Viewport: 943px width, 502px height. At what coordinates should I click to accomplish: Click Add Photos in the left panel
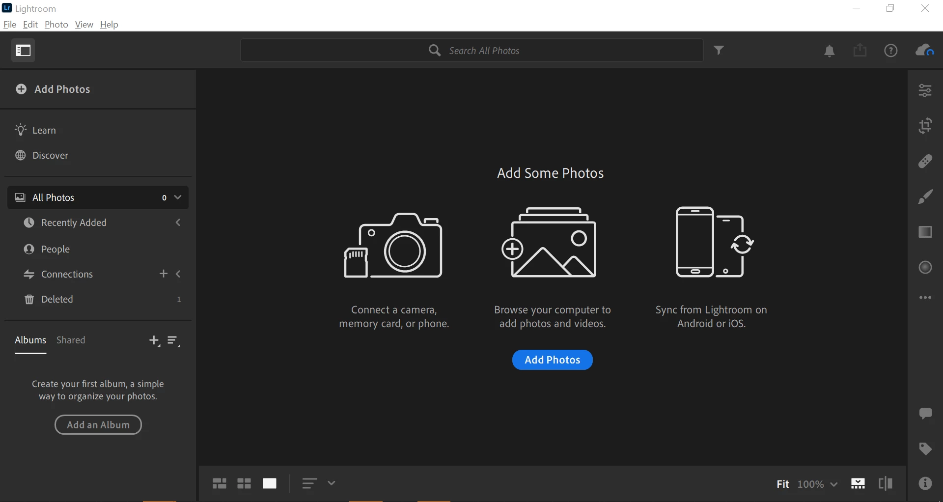[x=53, y=89]
